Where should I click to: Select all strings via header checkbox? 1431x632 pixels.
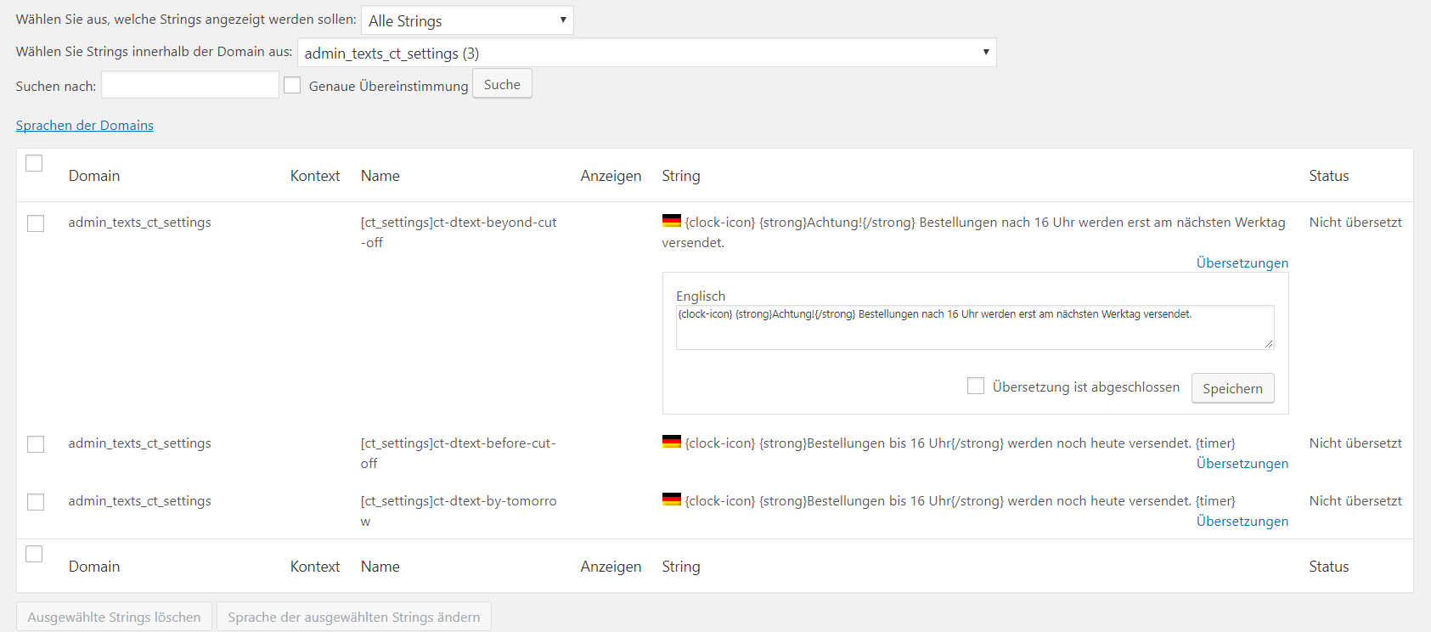point(34,163)
